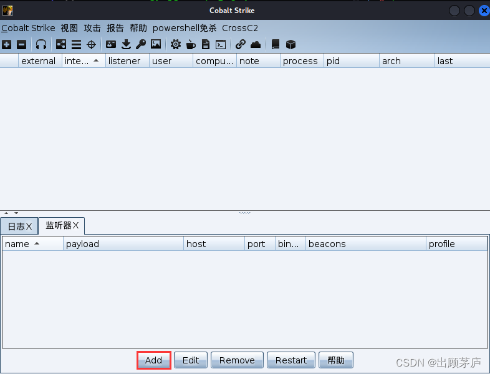
Task: Close the 日志 tab with its X
Action: click(29, 227)
